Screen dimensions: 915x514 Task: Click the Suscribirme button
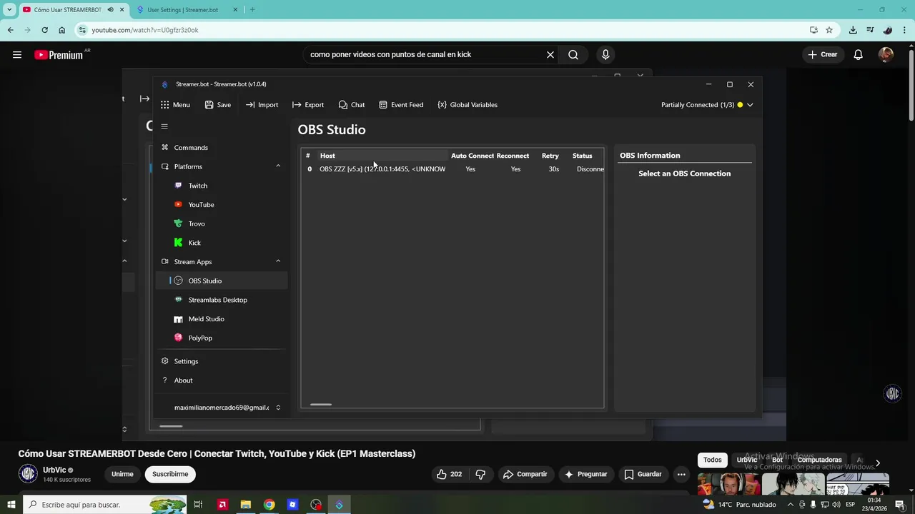(x=170, y=474)
